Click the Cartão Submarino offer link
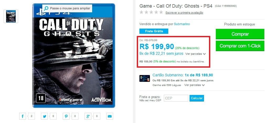This screenshot has width=267, height=123. point(183,75)
